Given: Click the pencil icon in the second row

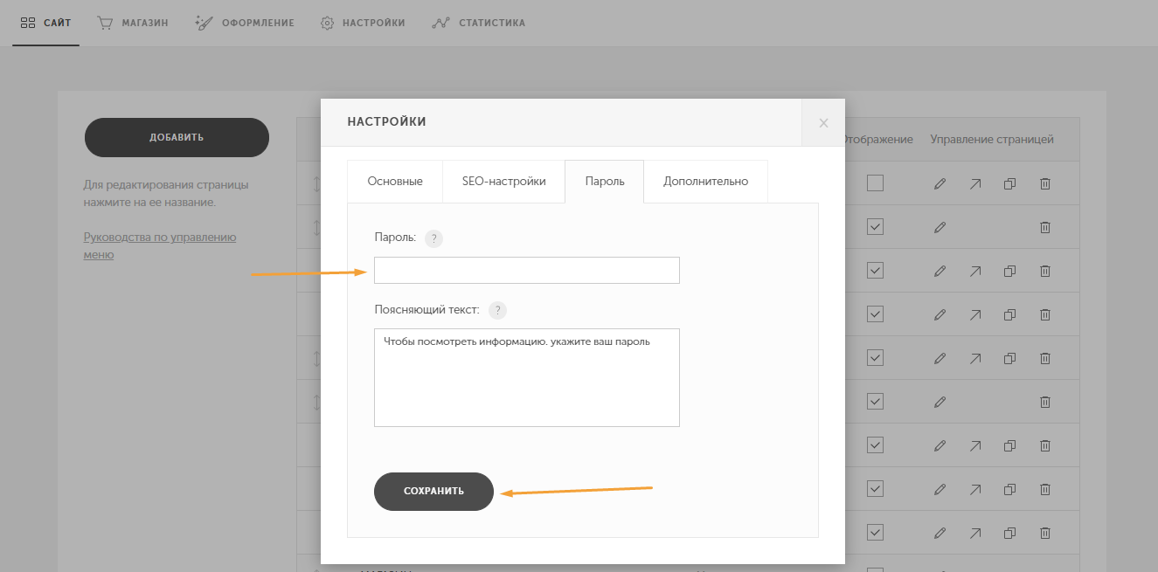Looking at the screenshot, I should click(940, 227).
